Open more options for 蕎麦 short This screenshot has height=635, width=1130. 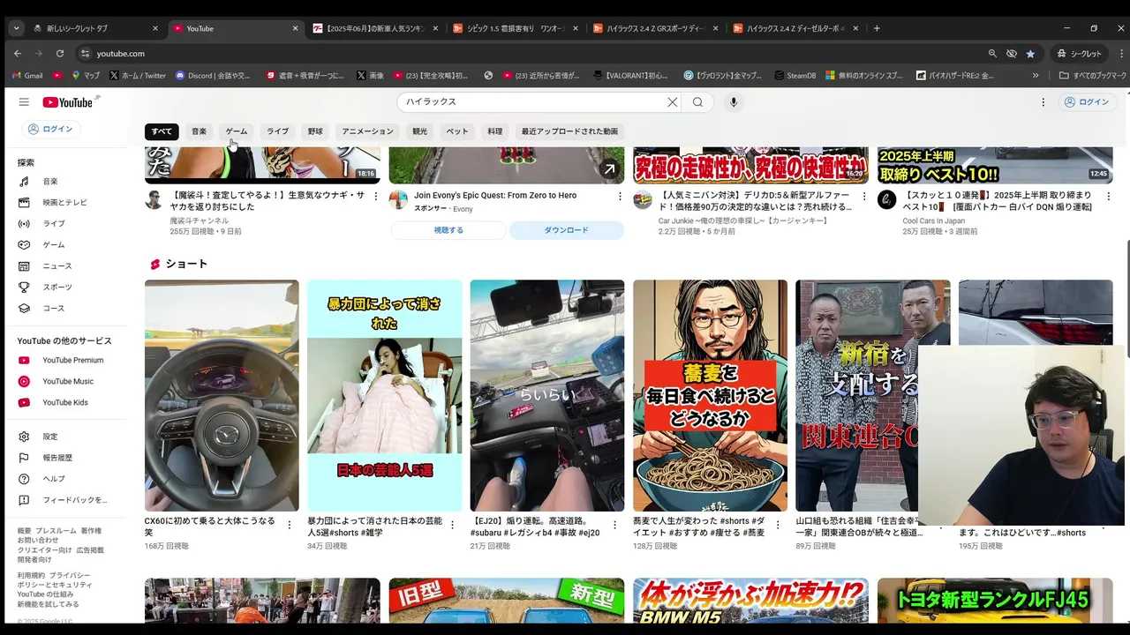point(778,525)
